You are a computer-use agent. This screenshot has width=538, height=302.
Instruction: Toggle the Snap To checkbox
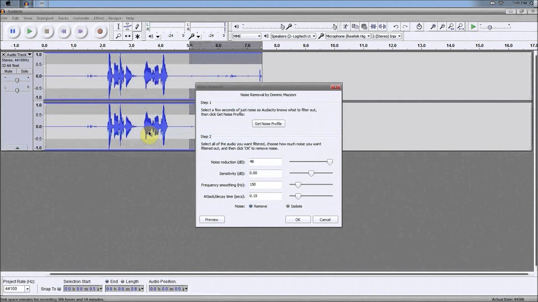click(59, 289)
